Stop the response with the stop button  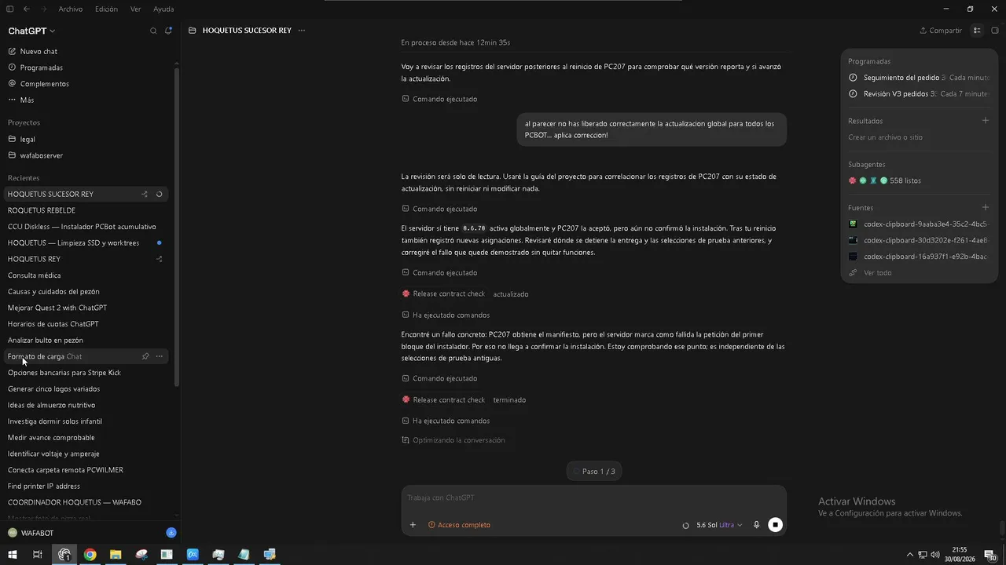775,525
